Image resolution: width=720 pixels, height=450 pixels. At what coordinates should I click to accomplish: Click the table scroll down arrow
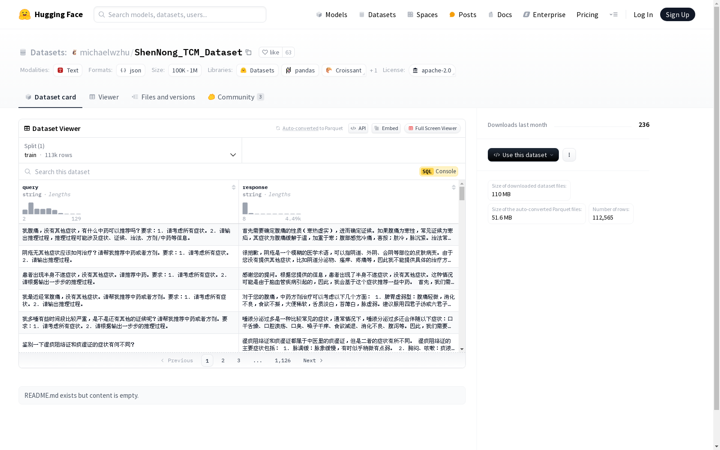[x=462, y=349]
